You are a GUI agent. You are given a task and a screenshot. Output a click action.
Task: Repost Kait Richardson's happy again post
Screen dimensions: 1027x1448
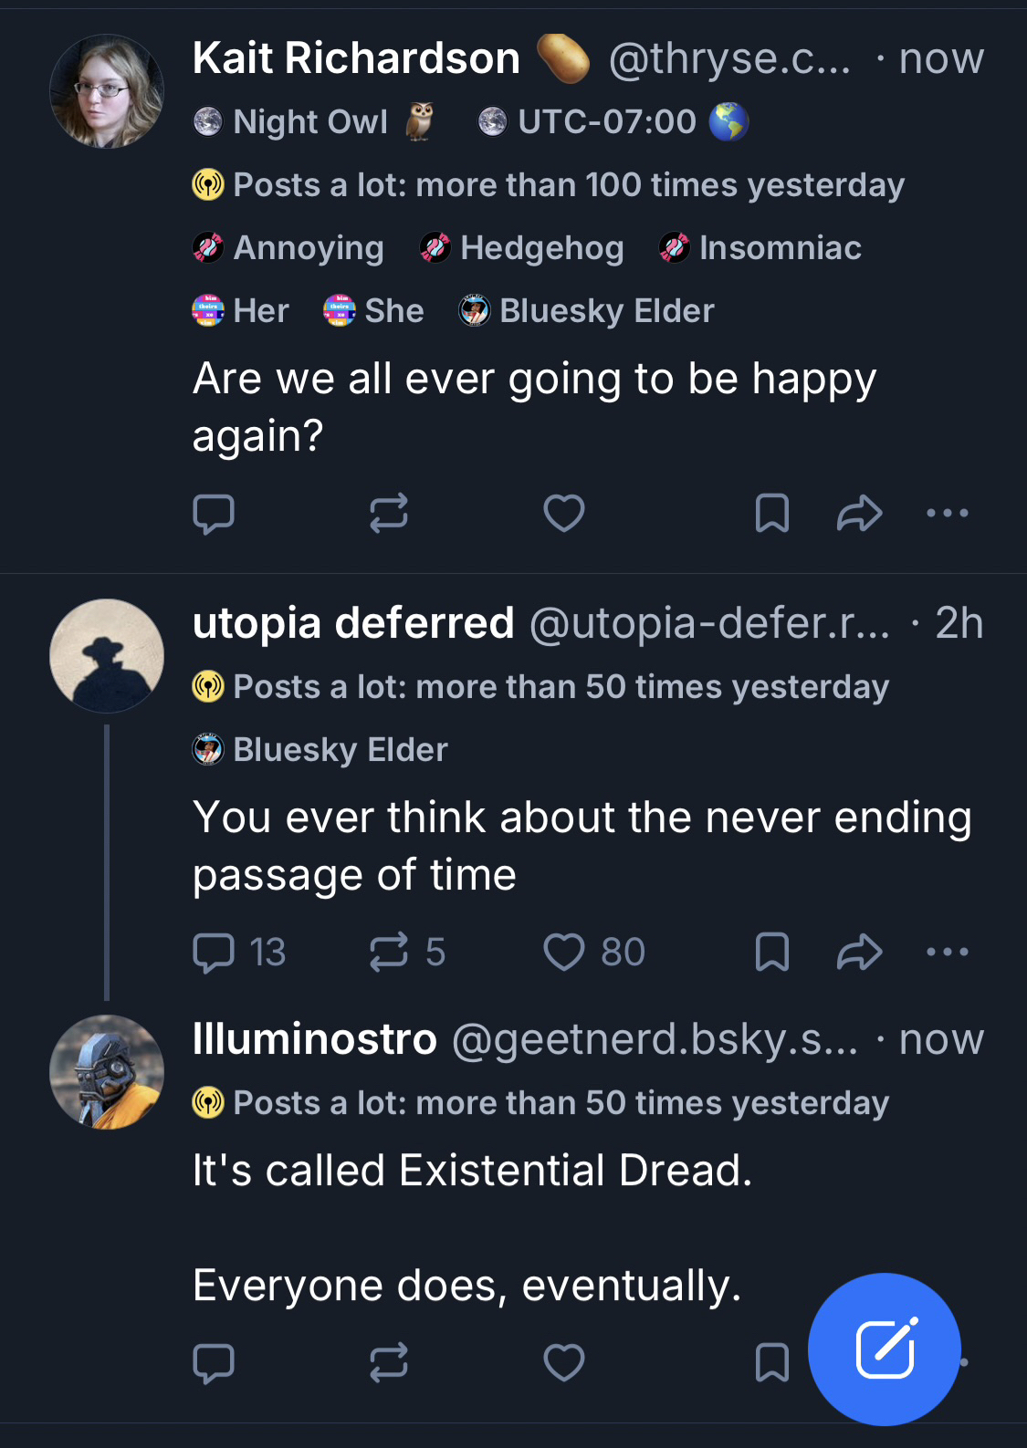(389, 514)
